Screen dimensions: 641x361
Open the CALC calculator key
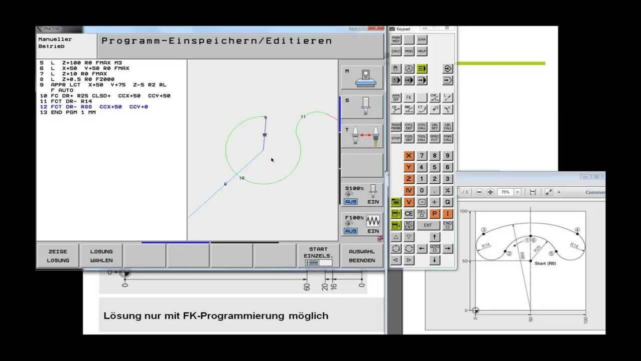396,51
